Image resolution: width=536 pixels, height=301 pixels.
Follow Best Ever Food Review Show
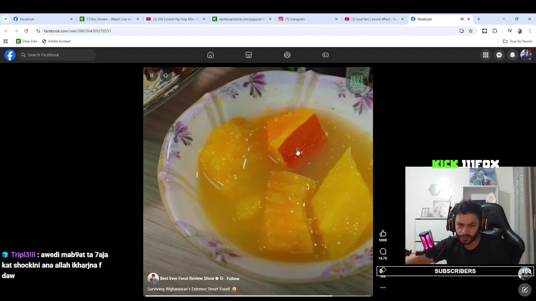[x=233, y=278]
